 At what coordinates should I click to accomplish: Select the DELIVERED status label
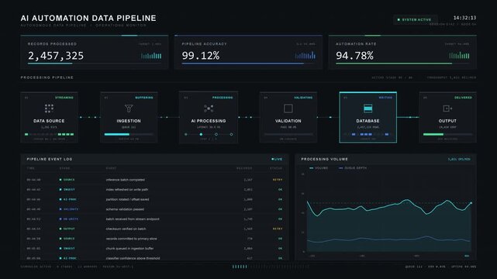coord(463,98)
